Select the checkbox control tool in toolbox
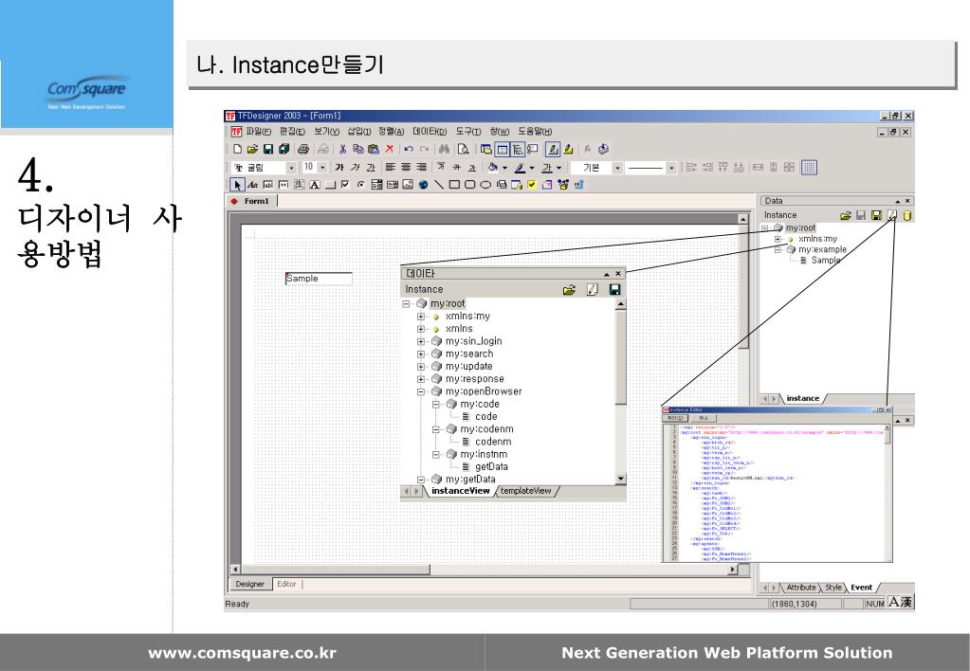The height and width of the screenshot is (671, 970). click(345, 184)
